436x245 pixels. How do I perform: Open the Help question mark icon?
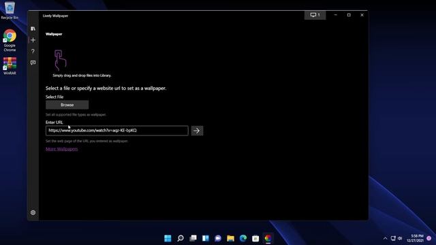coord(33,52)
